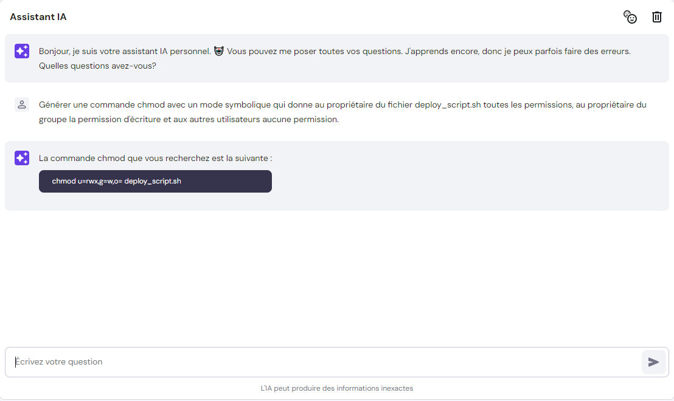Click the 'Quelles questions avez-vous?' line
The width and height of the screenshot is (674, 401).
[97, 66]
